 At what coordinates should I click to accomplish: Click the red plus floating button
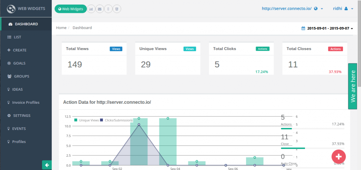pos(338,157)
